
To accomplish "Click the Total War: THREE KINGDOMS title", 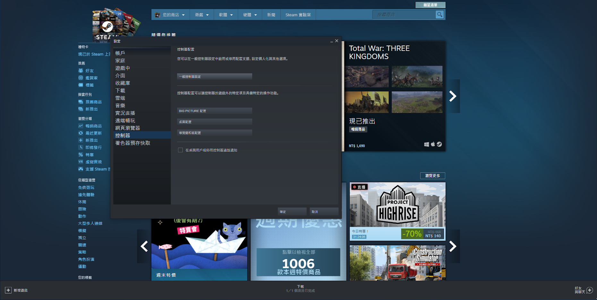I will 379,53.
